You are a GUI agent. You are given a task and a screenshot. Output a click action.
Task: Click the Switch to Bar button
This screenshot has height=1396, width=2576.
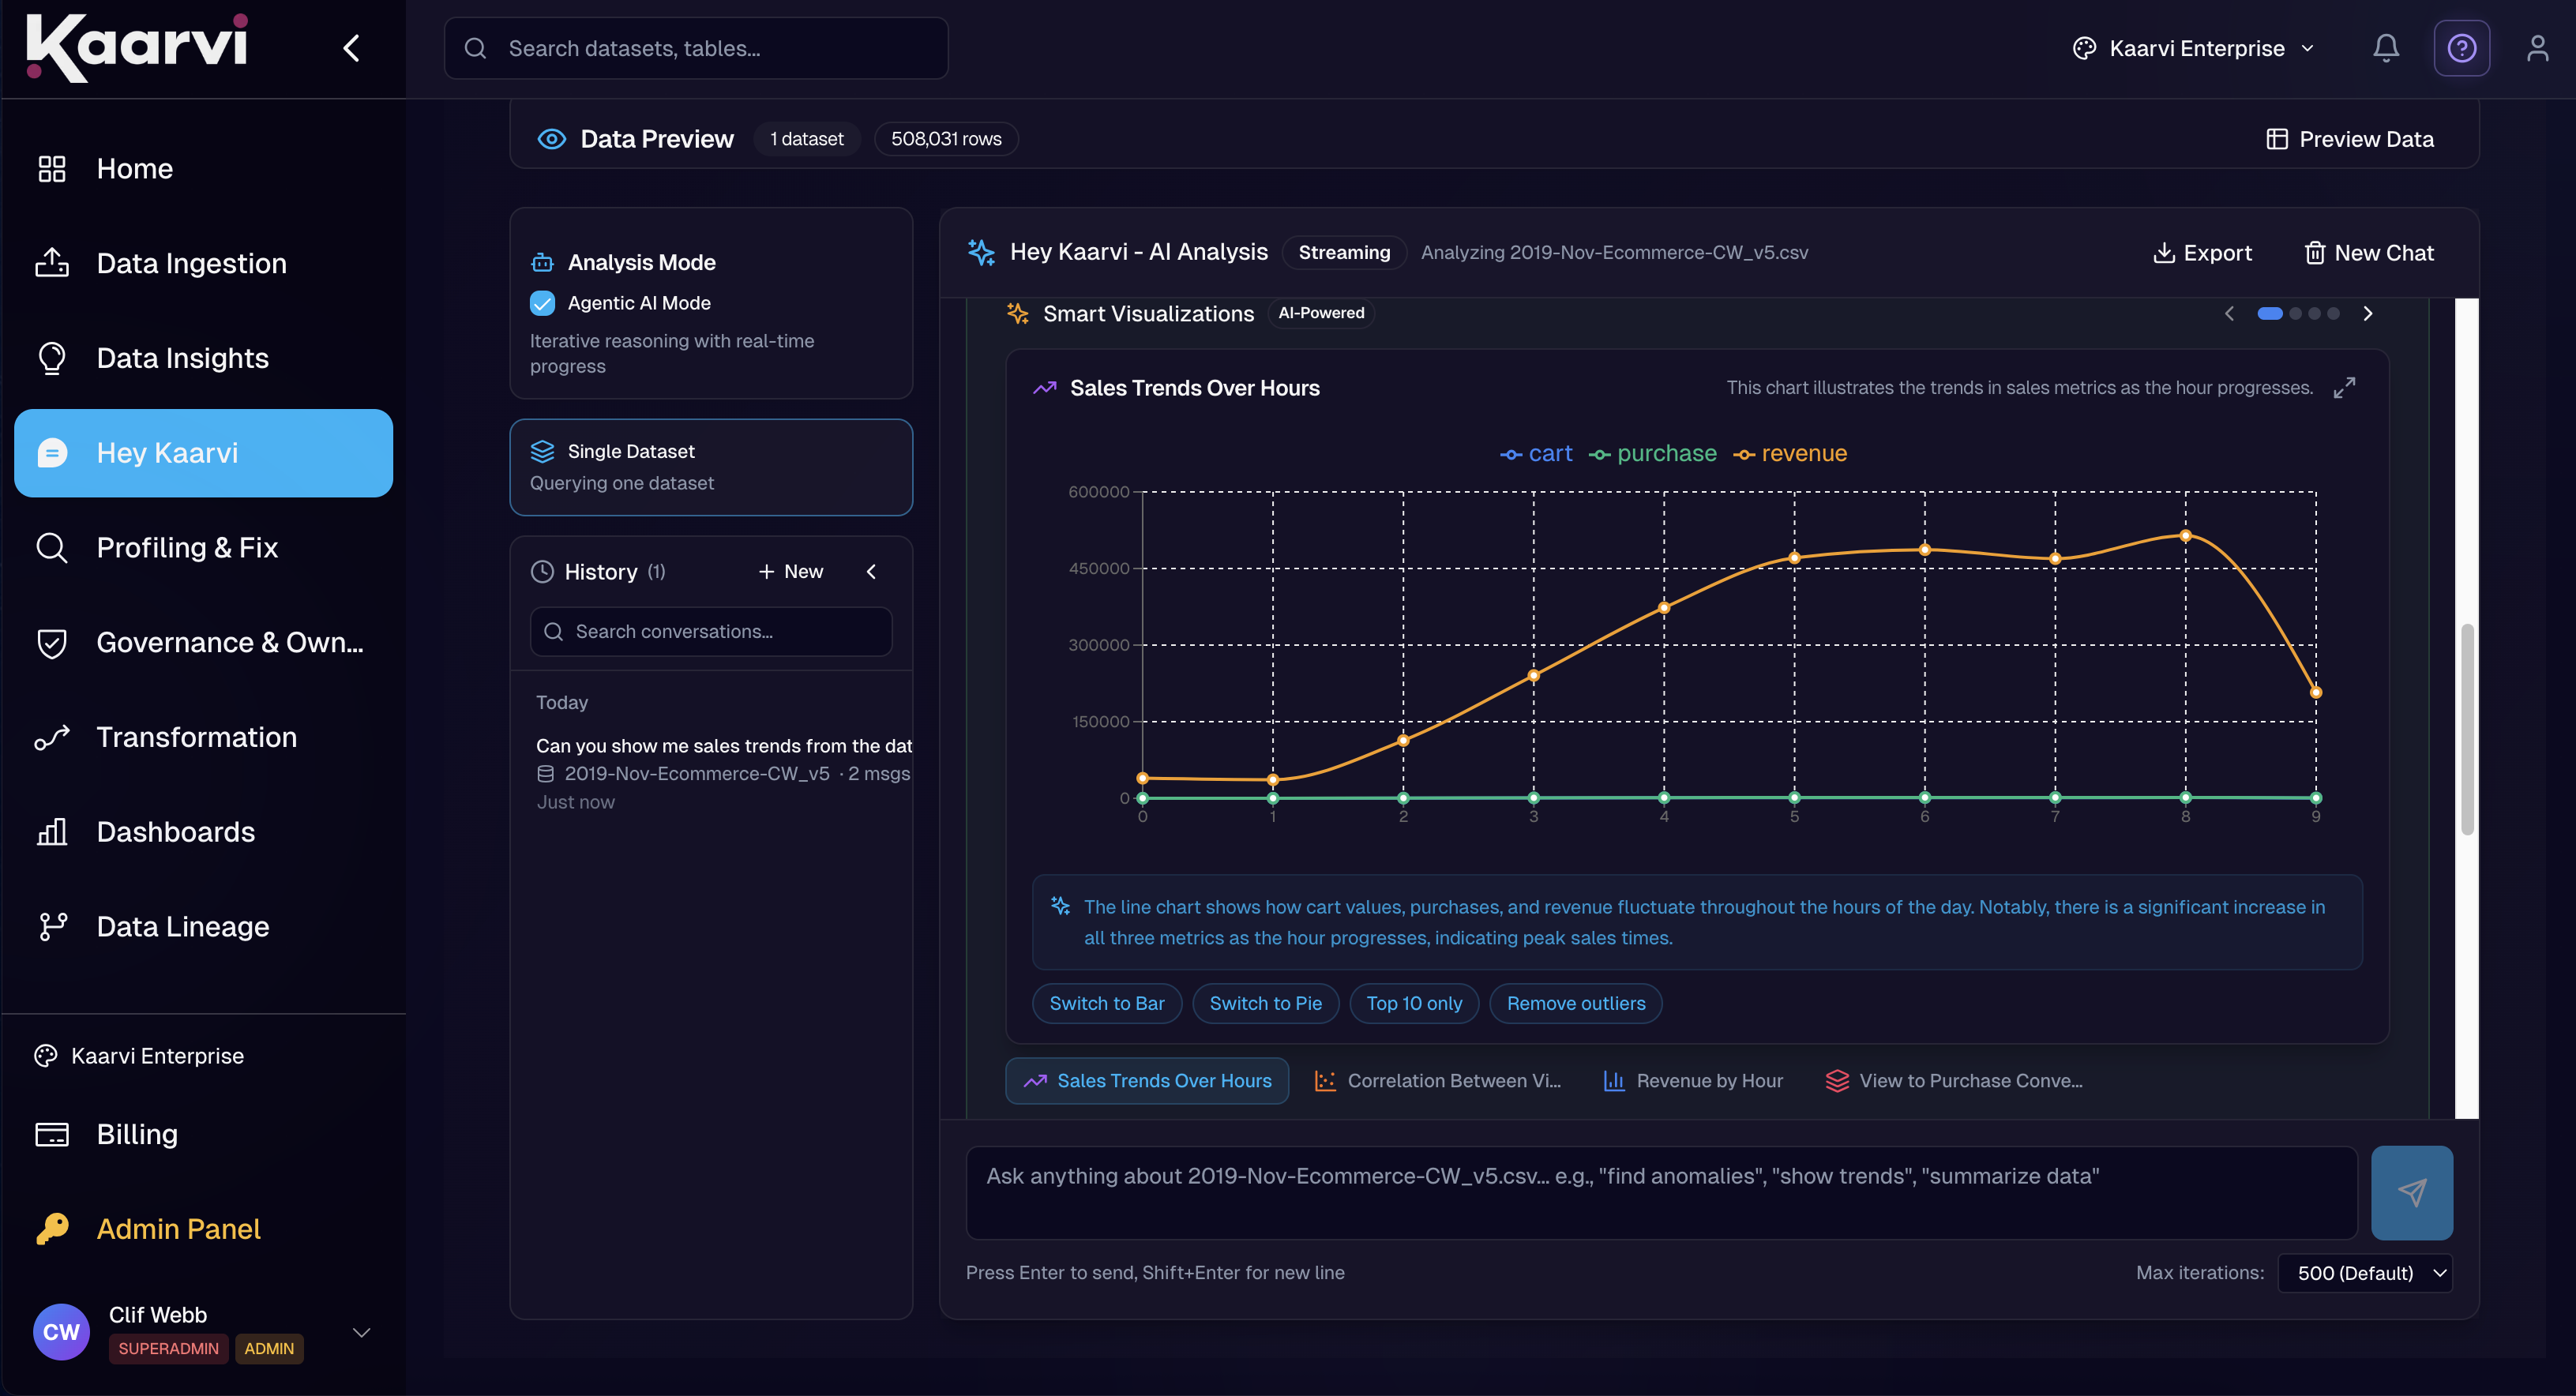click(x=1107, y=1003)
